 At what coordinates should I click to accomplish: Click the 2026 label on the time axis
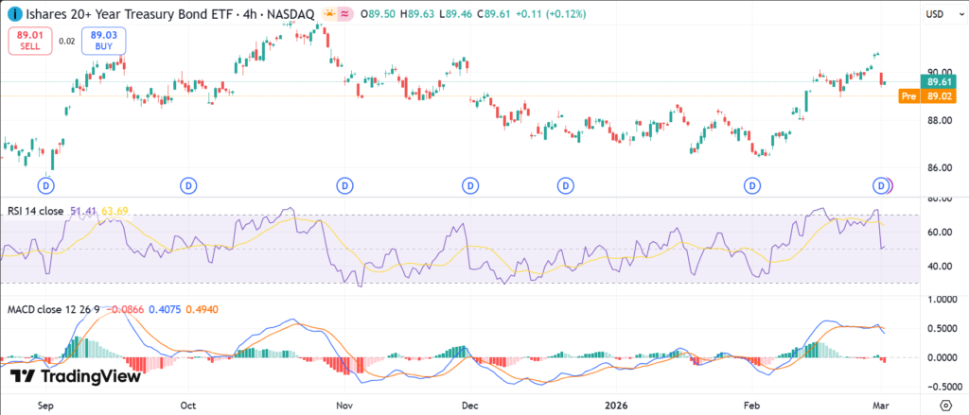[x=615, y=406]
